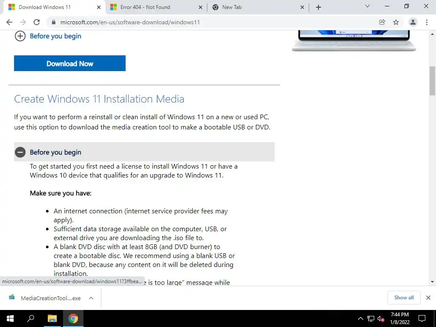Open the Chrome profile avatar

pos(413,22)
